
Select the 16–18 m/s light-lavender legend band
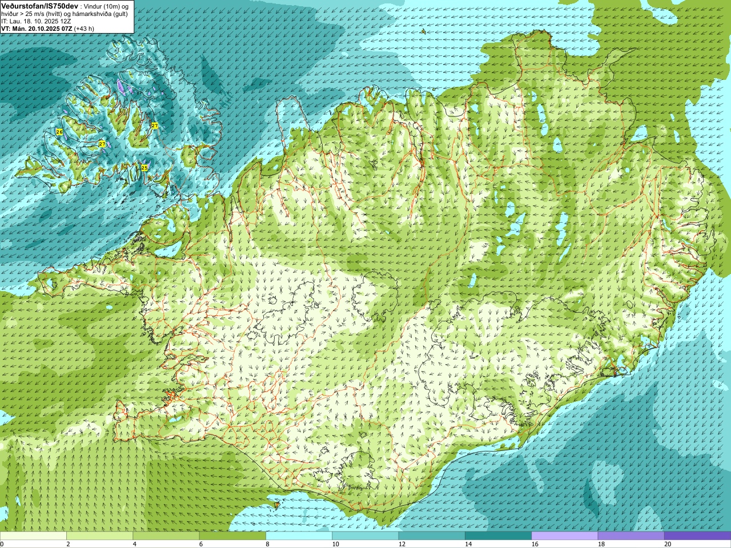click(565, 536)
